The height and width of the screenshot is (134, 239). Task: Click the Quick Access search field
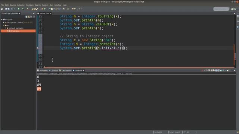point(221,9)
